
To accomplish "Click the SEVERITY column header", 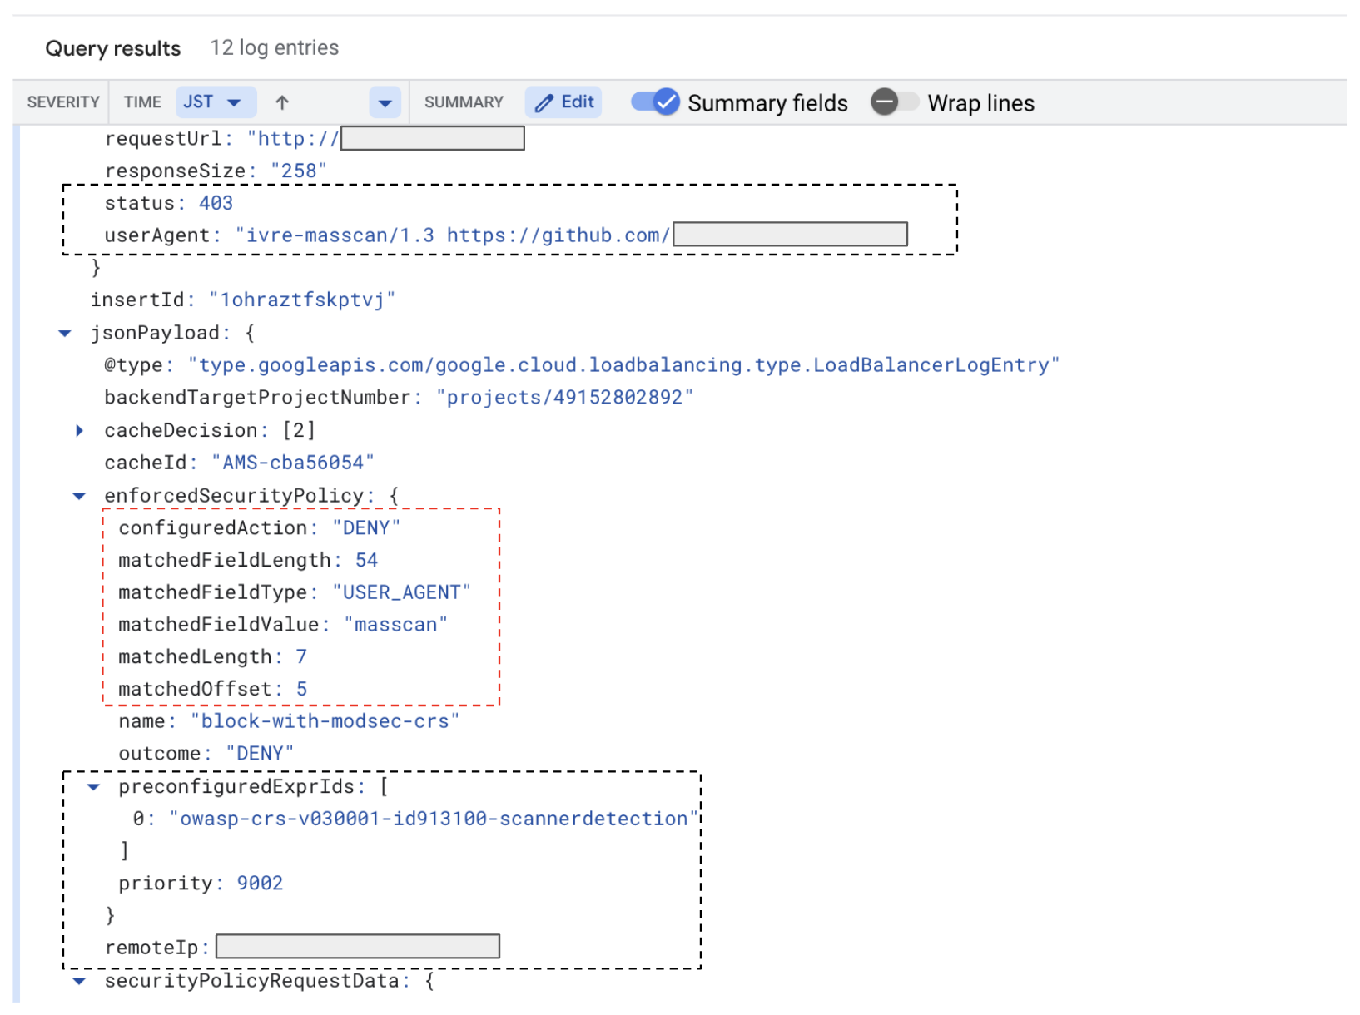I will coord(63,102).
